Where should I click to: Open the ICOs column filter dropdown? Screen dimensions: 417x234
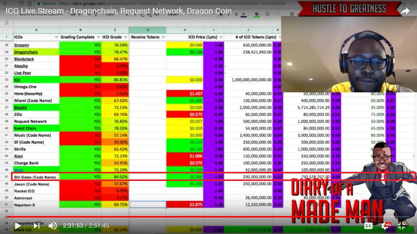pyautogui.click(x=56, y=37)
